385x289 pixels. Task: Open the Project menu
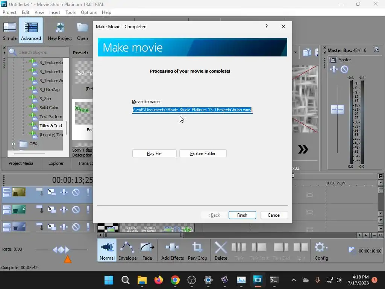coord(9,12)
